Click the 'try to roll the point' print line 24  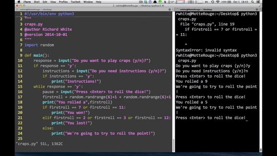pos(103,133)
